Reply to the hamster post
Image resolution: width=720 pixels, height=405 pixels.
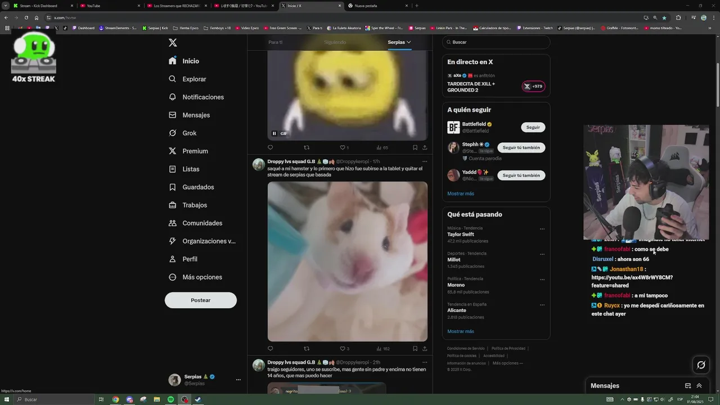(x=270, y=348)
